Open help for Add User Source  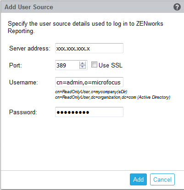point(177,7)
